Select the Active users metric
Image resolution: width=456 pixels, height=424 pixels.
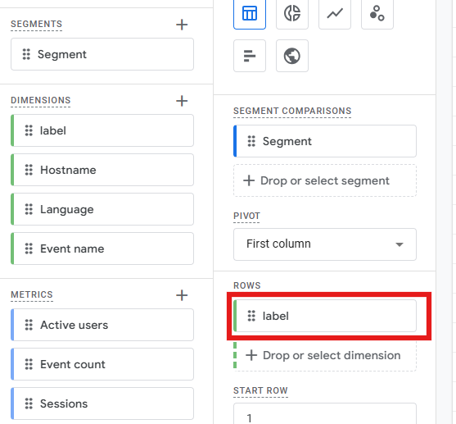point(102,325)
